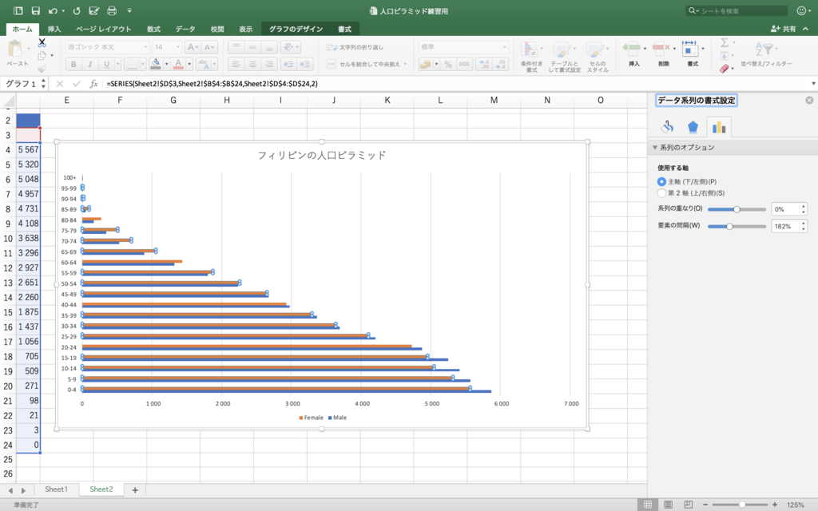Image resolution: width=818 pixels, height=511 pixels.
Task: Add a new sheet with the plus button
Action: pos(134,489)
